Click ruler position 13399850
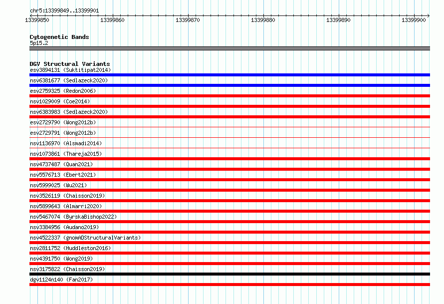This screenshot has height=304, width=444. pyautogui.click(x=37, y=20)
